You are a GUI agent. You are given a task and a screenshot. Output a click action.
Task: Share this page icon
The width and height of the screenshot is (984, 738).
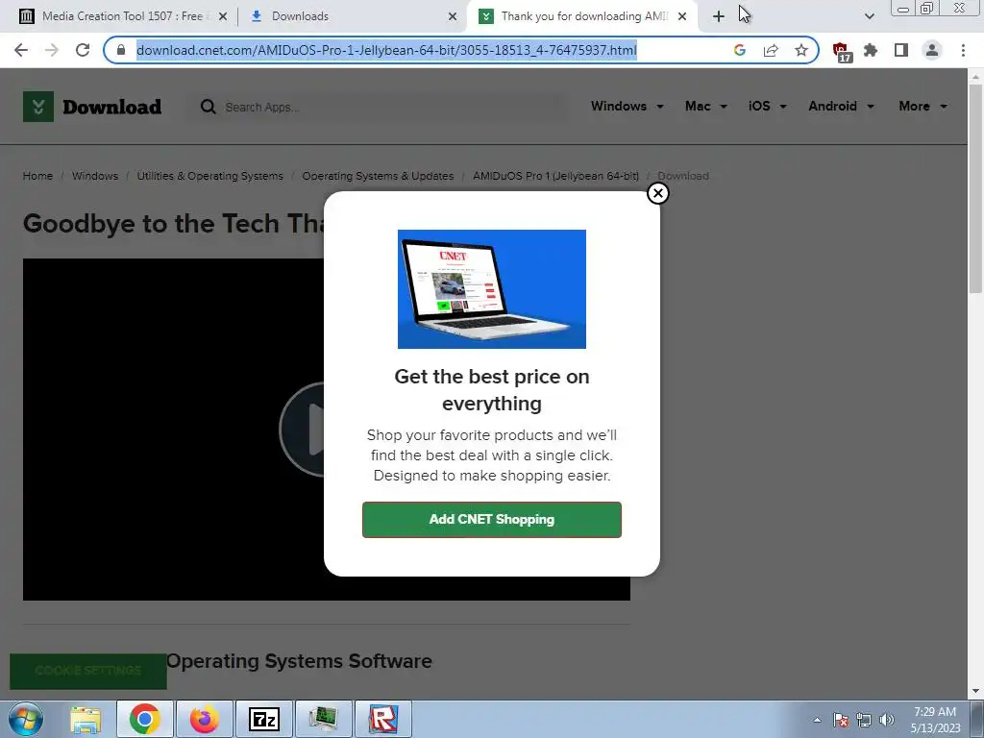coord(771,50)
